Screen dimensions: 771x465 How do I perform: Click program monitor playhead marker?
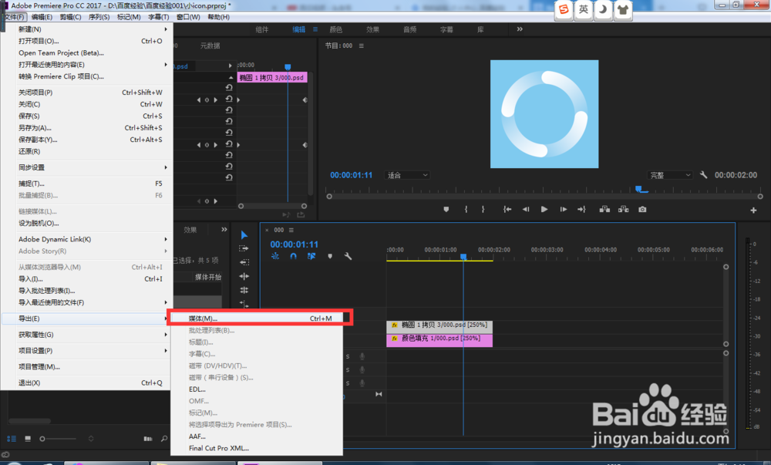[x=638, y=189]
